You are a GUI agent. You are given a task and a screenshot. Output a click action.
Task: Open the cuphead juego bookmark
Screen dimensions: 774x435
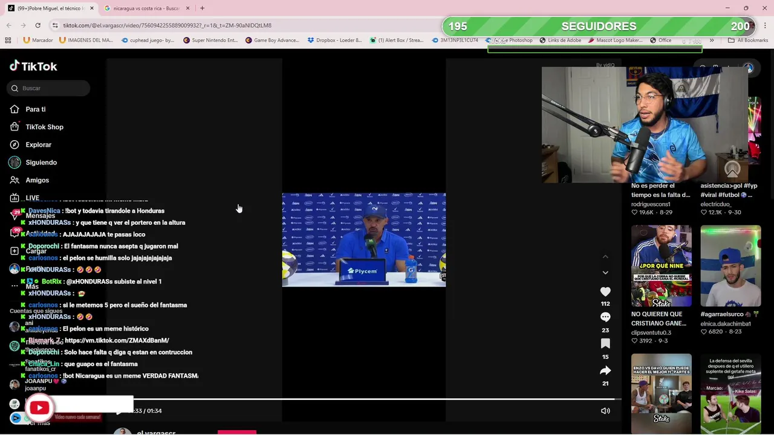click(x=148, y=40)
